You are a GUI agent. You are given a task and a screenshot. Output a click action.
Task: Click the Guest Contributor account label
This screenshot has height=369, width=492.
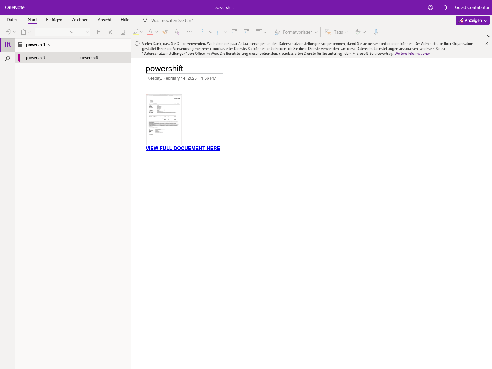(x=472, y=7)
